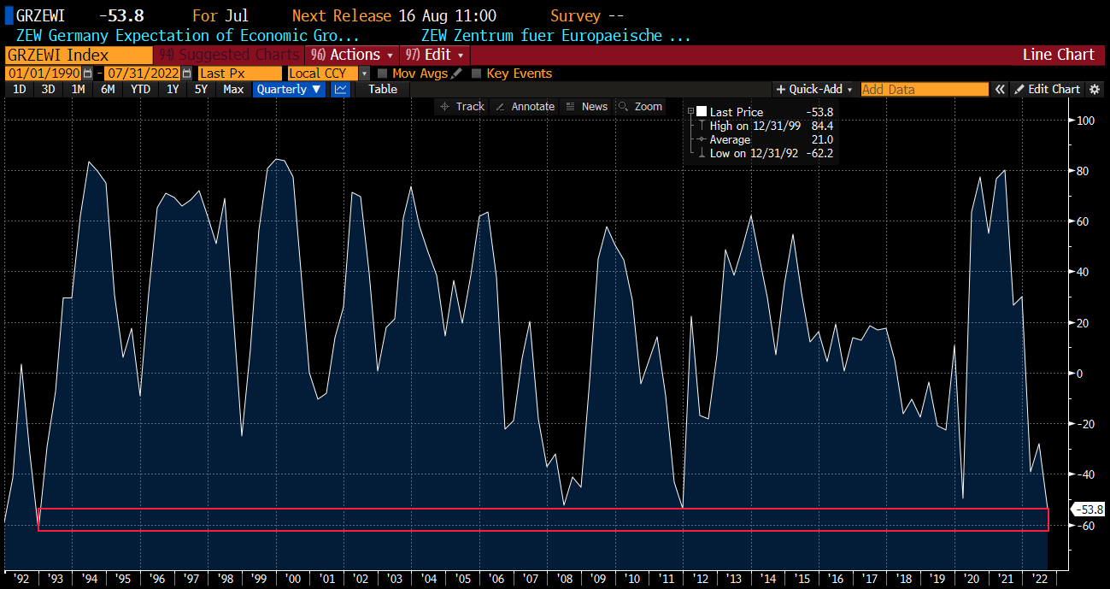
Task: Expand the Local CCY currency dropdown
Action: click(x=365, y=74)
